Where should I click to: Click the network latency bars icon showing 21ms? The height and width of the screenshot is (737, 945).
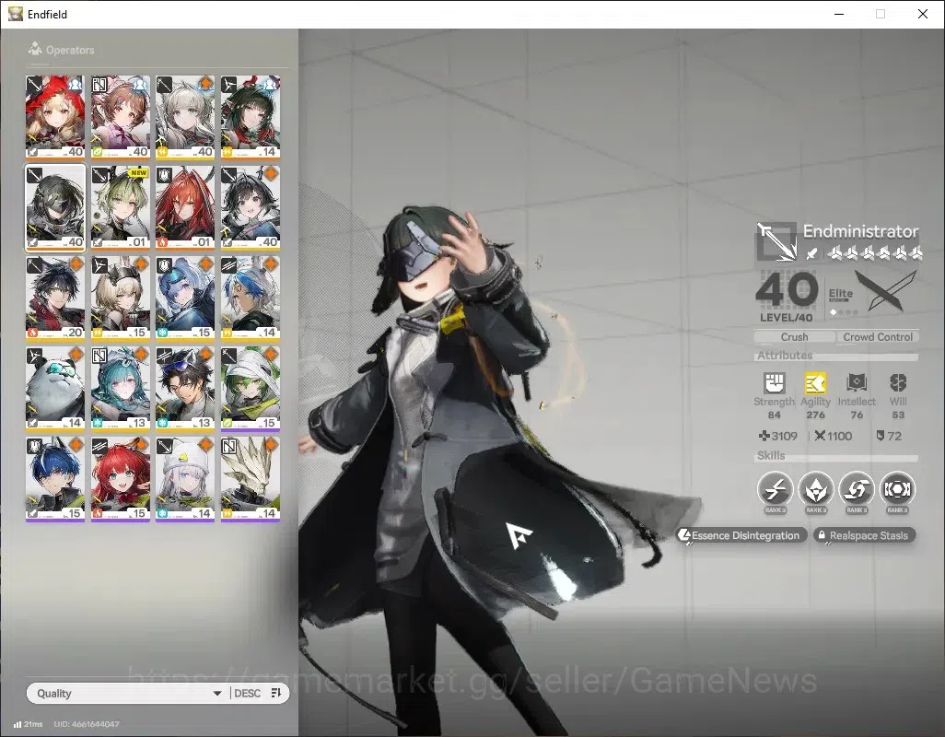coord(17,724)
